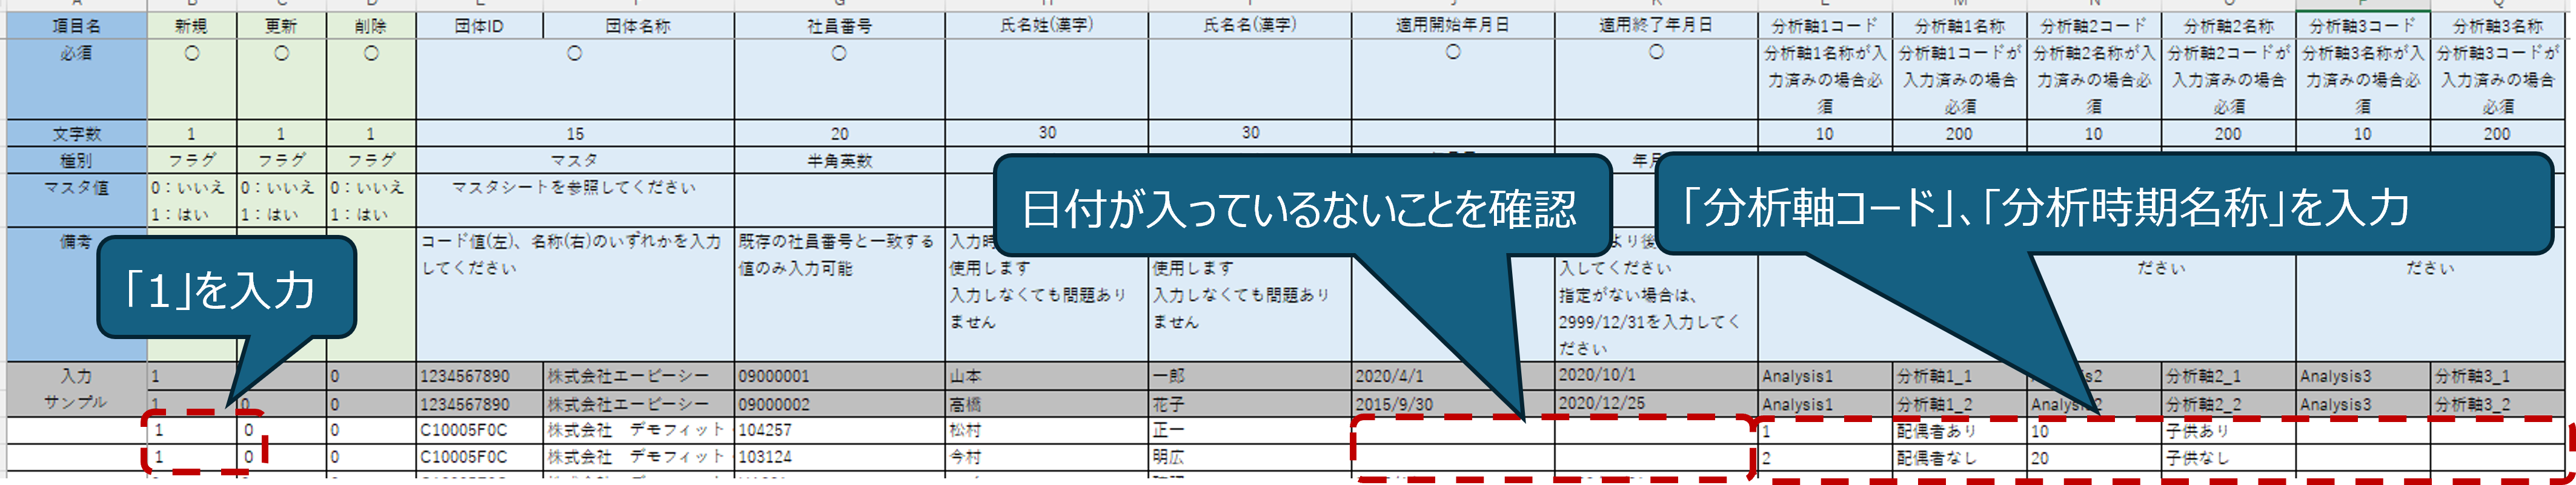The height and width of the screenshot is (485, 2576).
Task: Click the 適用開始年月日 header cell
Action: [1452, 26]
